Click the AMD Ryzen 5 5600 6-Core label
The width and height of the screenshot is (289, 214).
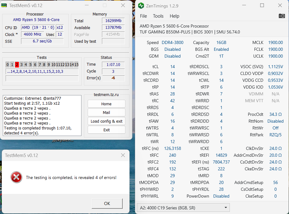36,20
